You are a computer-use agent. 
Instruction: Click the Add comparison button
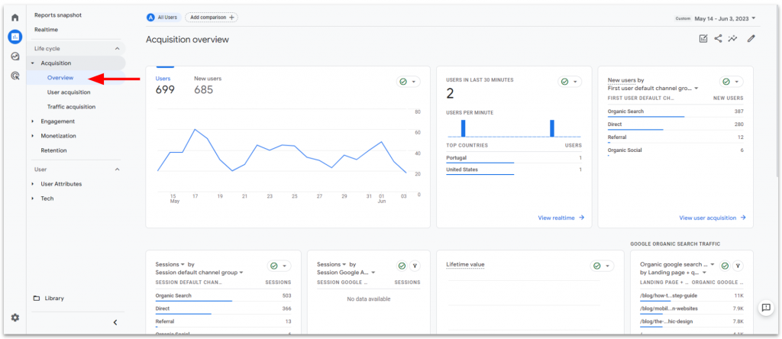click(x=211, y=18)
